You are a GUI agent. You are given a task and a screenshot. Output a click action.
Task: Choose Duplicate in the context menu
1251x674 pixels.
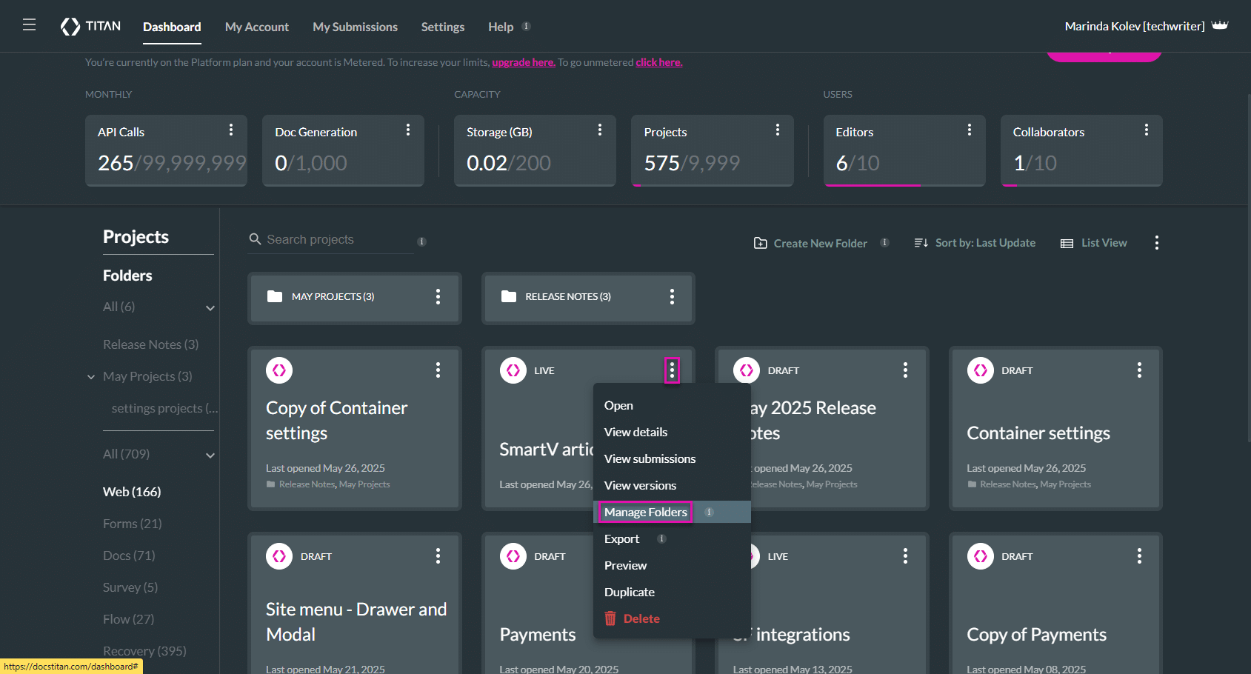629,592
